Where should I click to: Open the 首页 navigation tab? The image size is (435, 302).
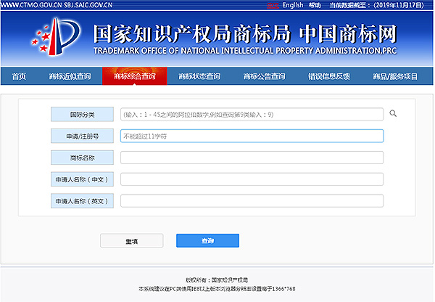pos(19,76)
